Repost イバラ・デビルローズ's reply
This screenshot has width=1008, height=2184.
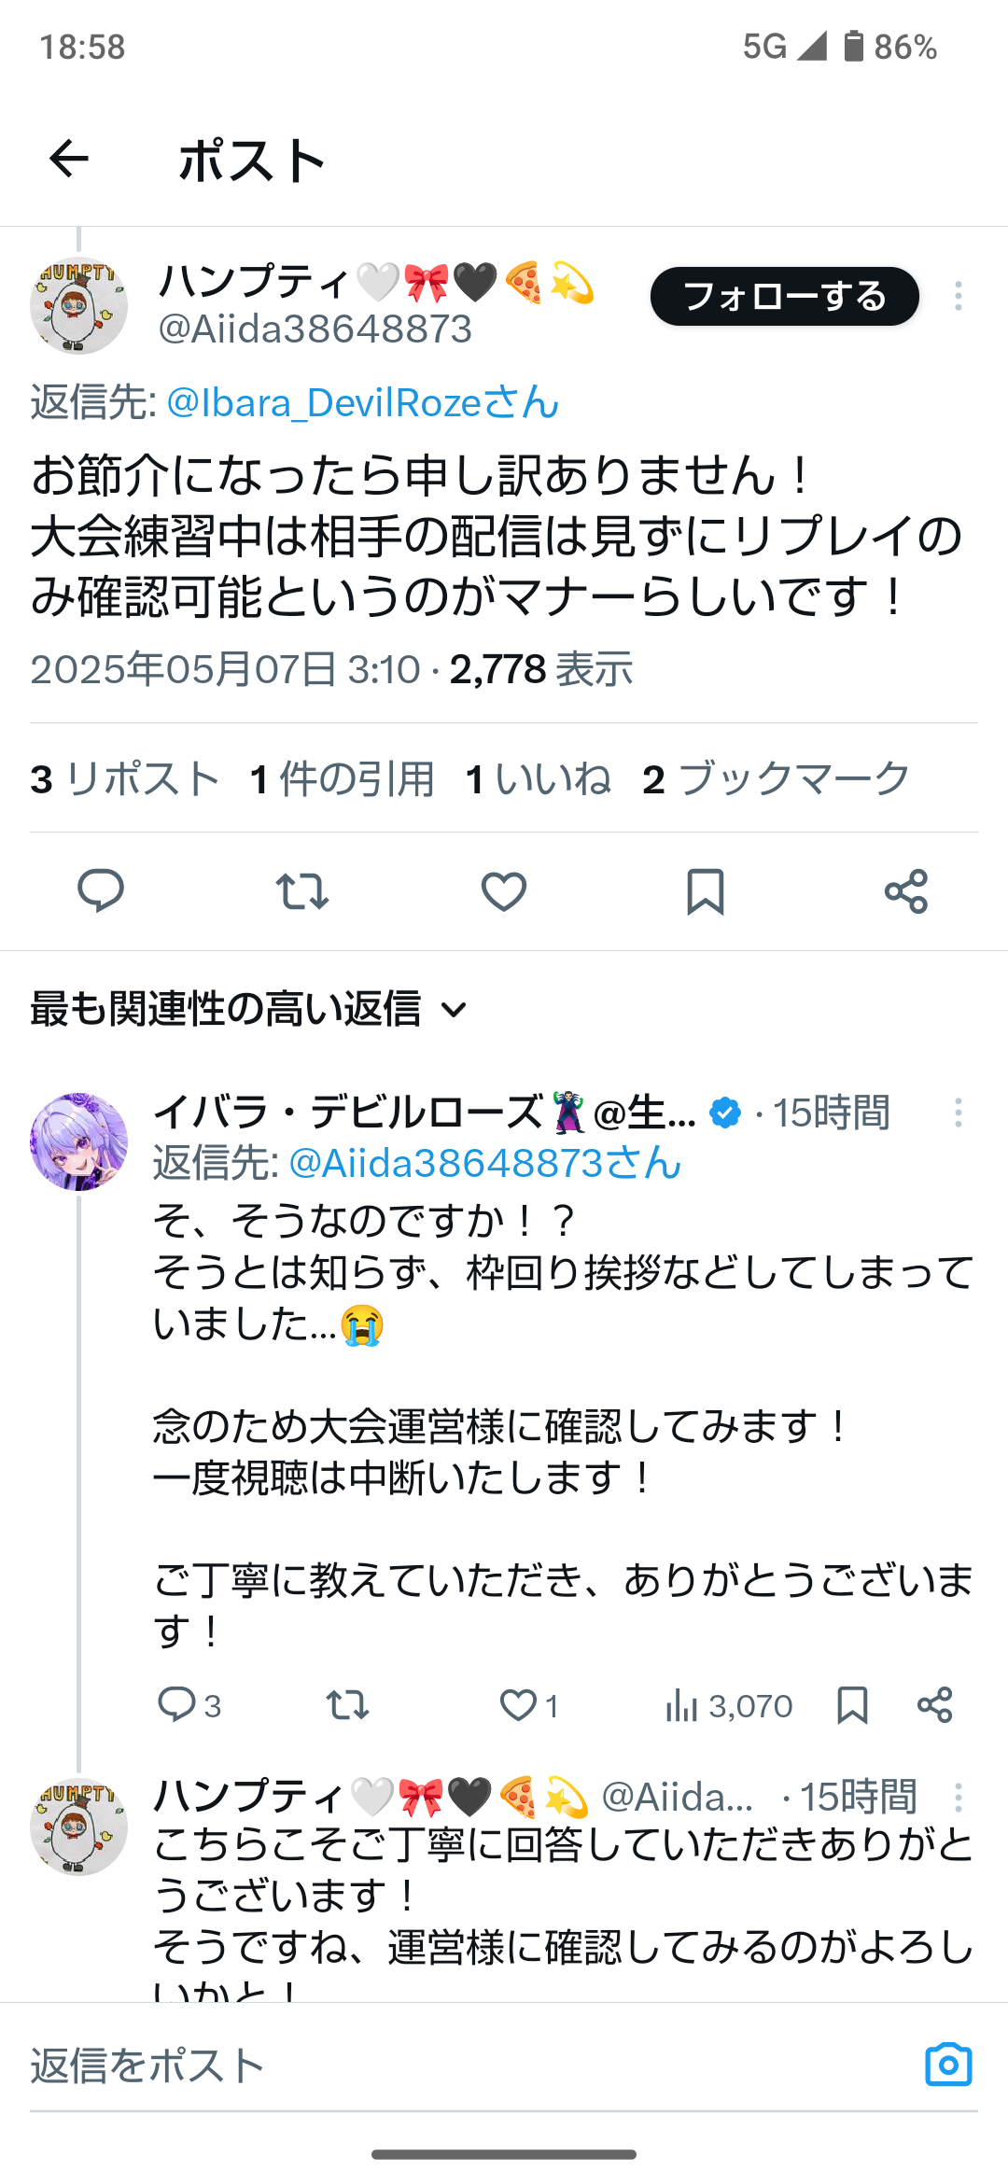point(348,1705)
